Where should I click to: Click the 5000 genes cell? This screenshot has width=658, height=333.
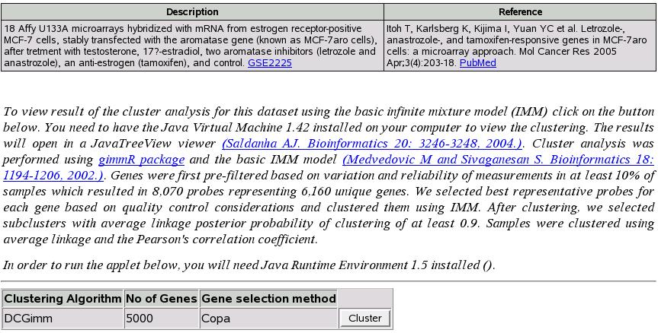click(x=162, y=319)
